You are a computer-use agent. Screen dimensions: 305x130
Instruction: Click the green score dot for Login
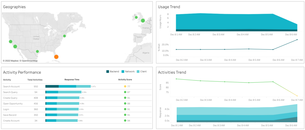125,109
